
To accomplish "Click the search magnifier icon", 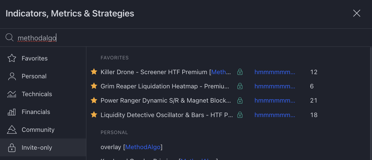I will (9, 37).
